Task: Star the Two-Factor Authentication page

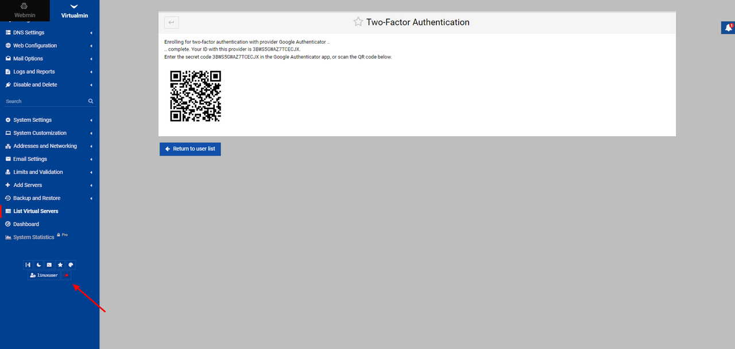Action: pyautogui.click(x=358, y=22)
